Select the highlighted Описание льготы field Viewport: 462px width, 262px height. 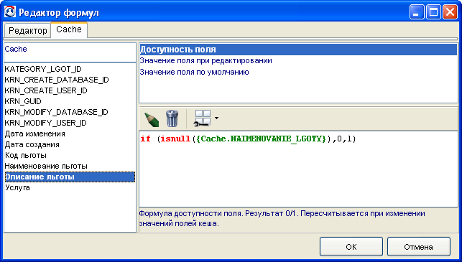[x=70, y=177]
